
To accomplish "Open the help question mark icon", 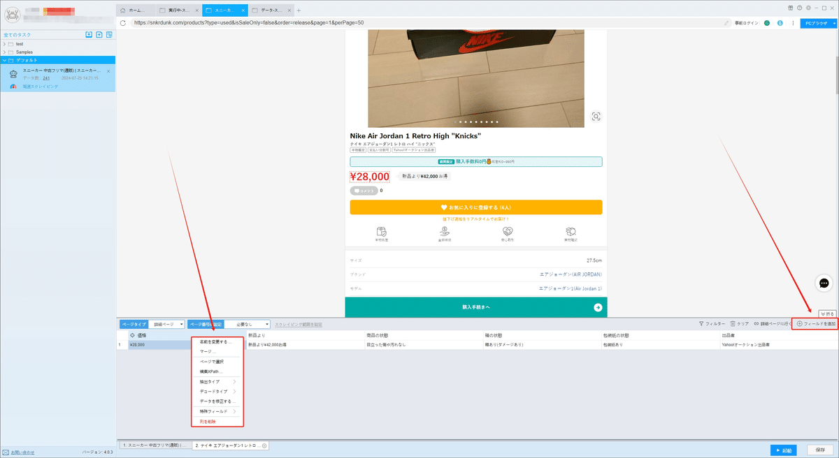I will coord(799,7).
